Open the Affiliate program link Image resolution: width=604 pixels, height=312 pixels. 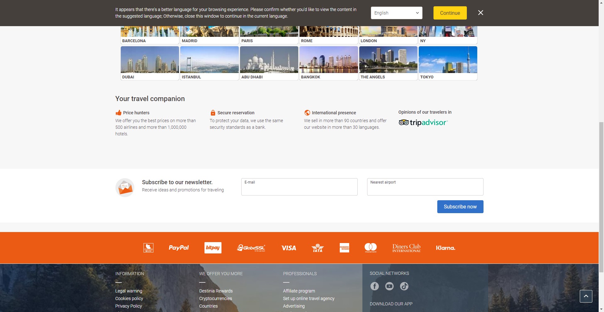click(299, 291)
